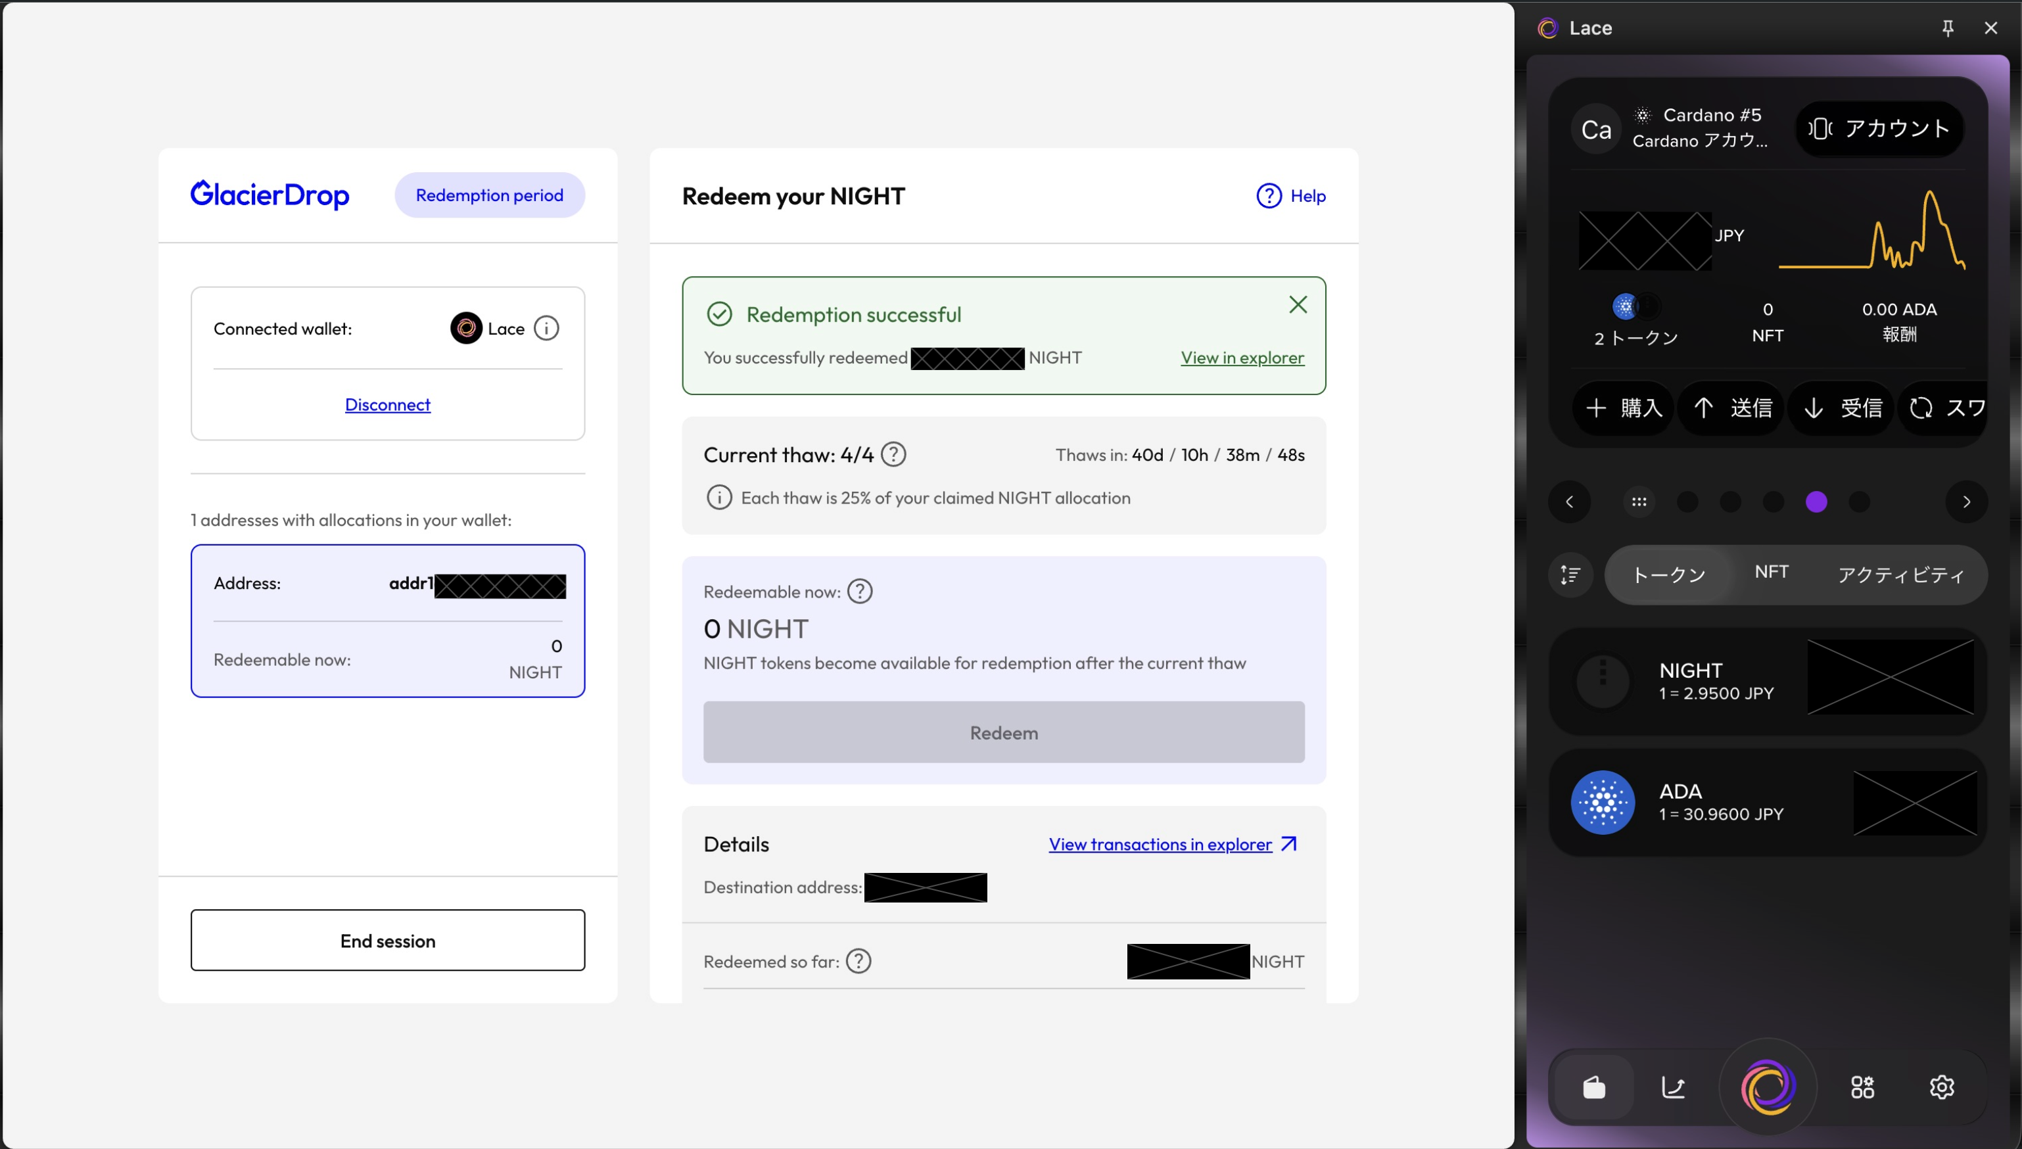Click the 0.00 ADA rewards stat
The width and height of the screenshot is (2022, 1149).
(1899, 321)
